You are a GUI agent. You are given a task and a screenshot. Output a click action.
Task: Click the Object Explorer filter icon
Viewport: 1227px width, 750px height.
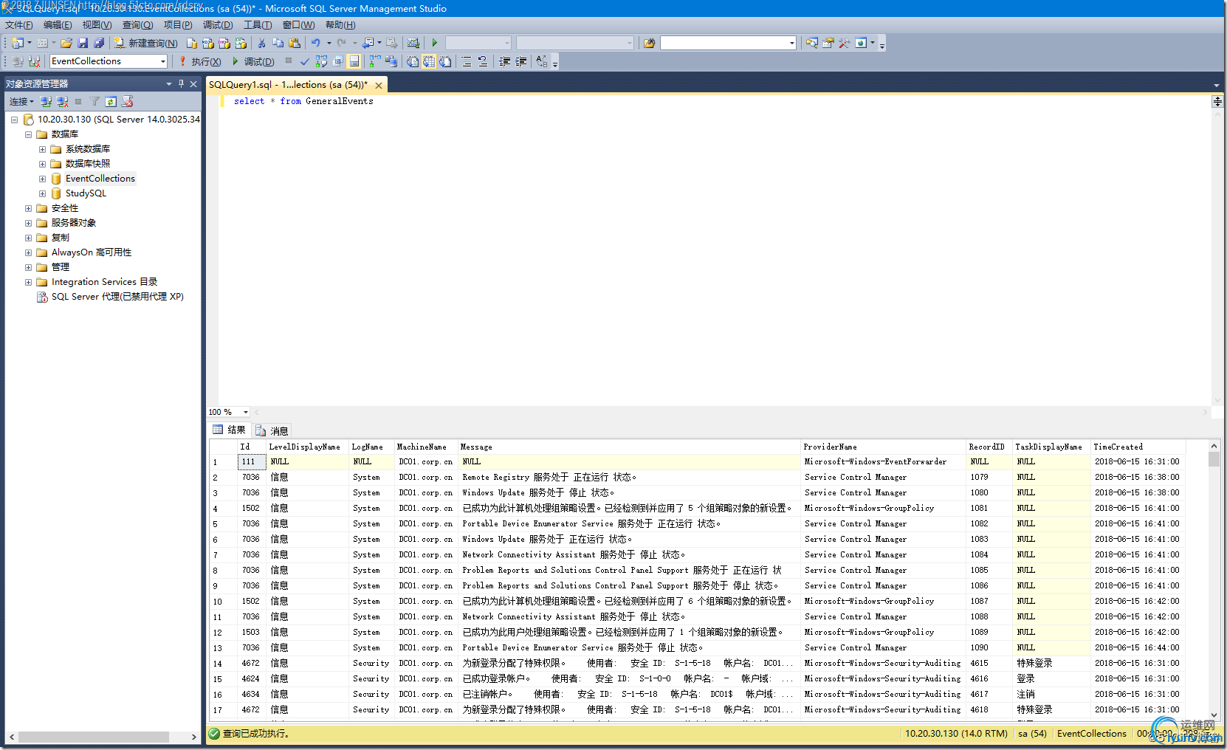click(94, 102)
